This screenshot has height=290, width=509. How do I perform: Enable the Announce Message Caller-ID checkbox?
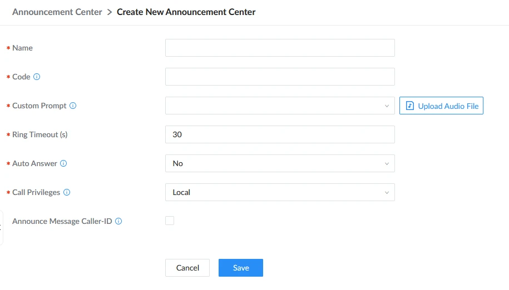pos(170,221)
